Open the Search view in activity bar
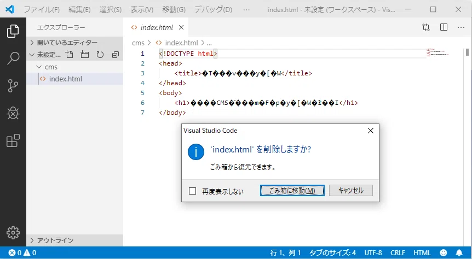 pyautogui.click(x=13, y=58)
